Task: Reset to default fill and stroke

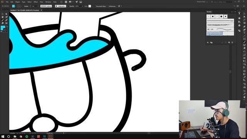Action: [2, 32]
